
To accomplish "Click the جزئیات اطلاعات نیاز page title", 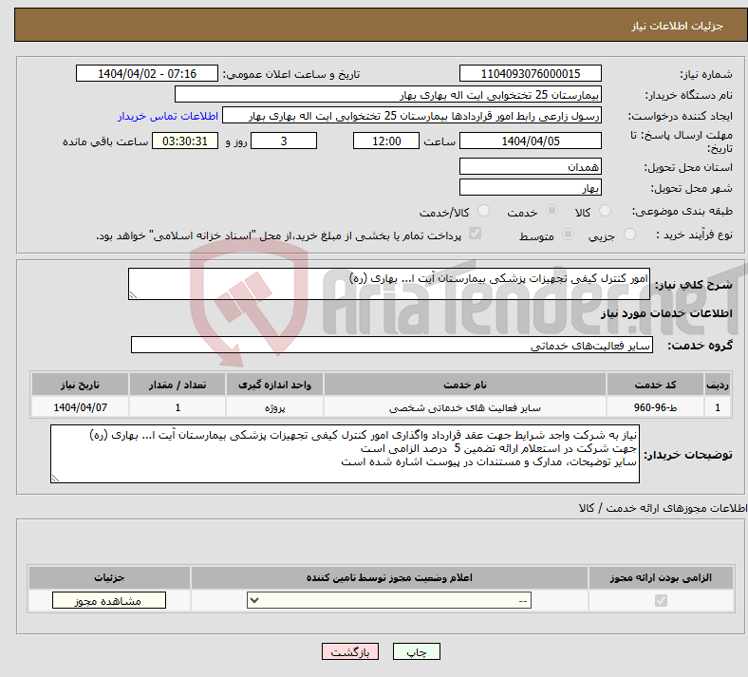I will (678, 26).
